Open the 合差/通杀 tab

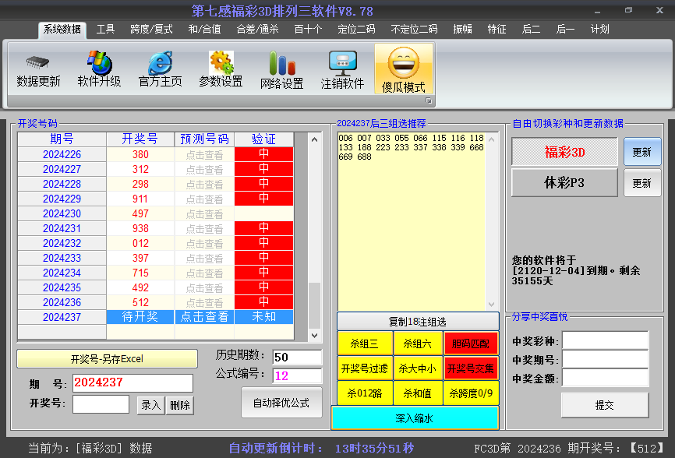click(x=257, y=30)
